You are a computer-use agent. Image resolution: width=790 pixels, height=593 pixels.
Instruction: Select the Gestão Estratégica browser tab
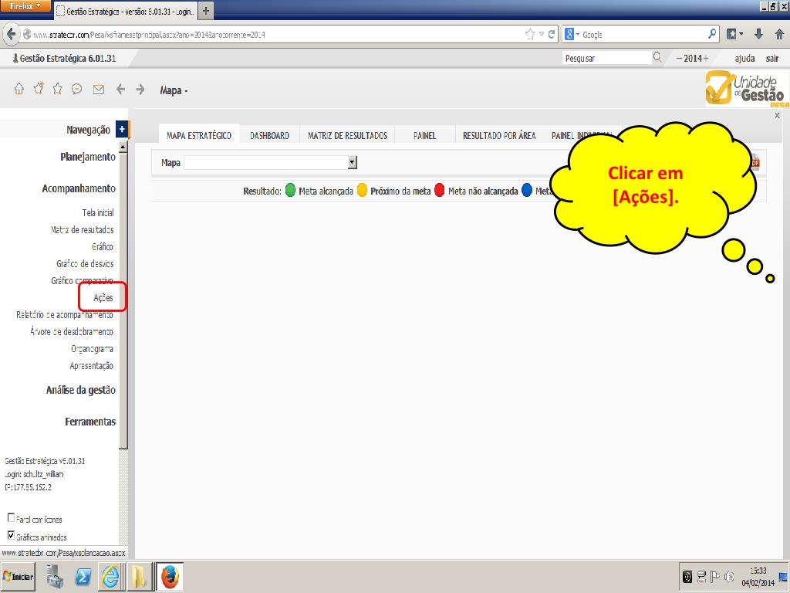tap(124, 11)
